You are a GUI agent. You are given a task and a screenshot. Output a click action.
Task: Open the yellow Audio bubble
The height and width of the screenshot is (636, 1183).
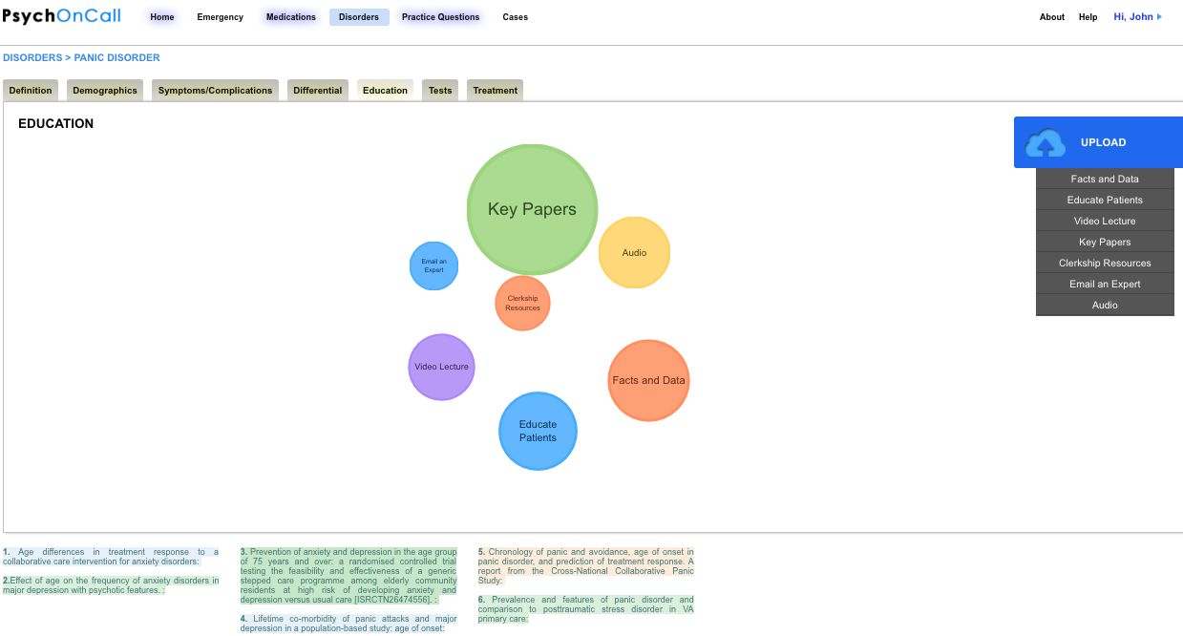click(634, 253)
